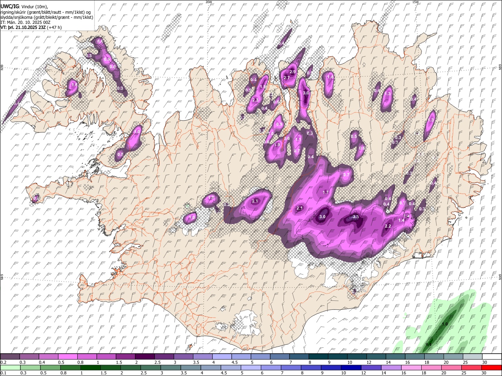This screenshot has height=376, width=502.
Task: Click top legend swatch between 0.2 and 0.3
Action: tap(10, 356)
